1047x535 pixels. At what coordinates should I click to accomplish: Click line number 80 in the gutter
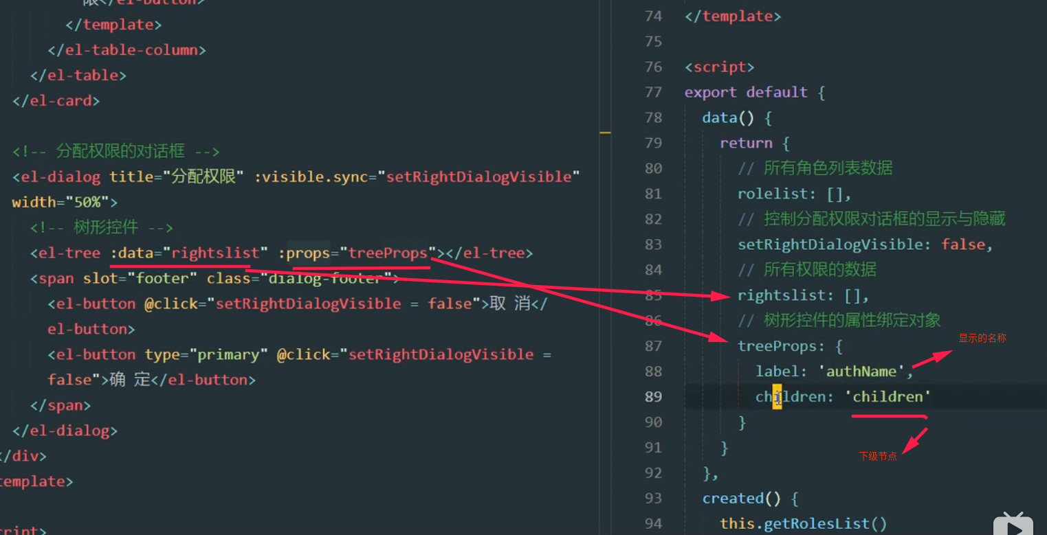[x=653, y=168]
